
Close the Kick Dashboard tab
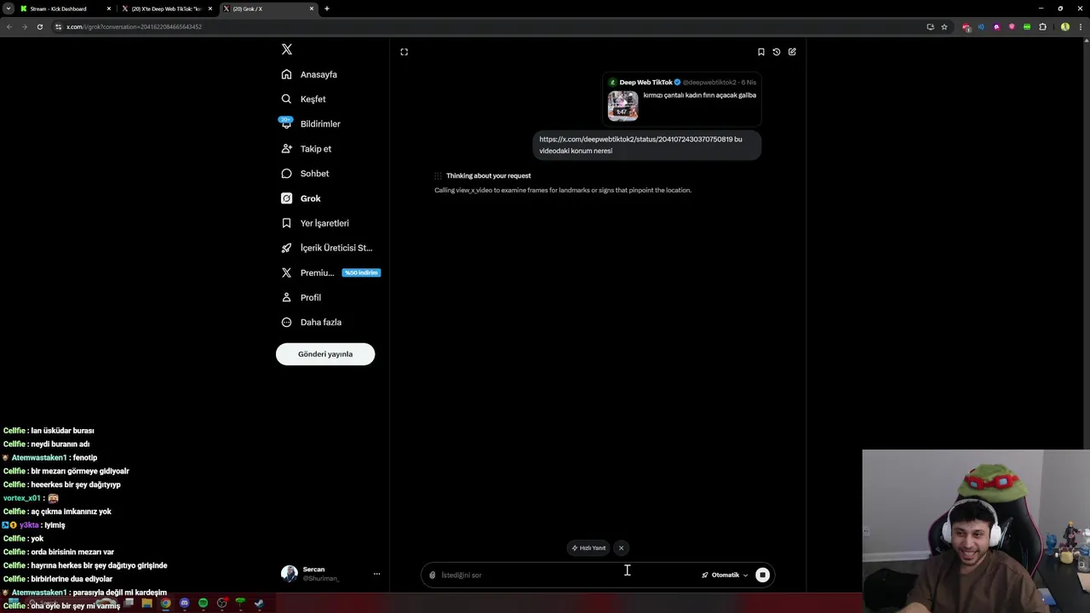click(x=109, y=9)
